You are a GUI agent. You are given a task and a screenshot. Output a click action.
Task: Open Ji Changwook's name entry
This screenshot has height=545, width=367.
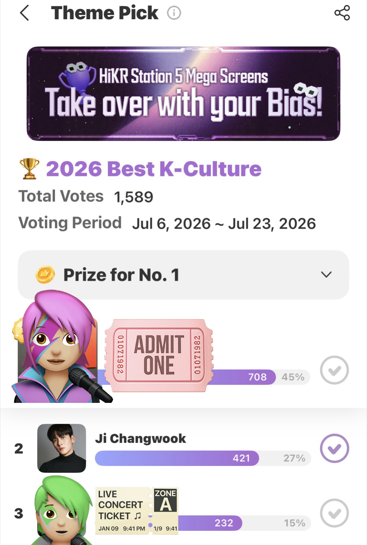(x=141, y=438)
